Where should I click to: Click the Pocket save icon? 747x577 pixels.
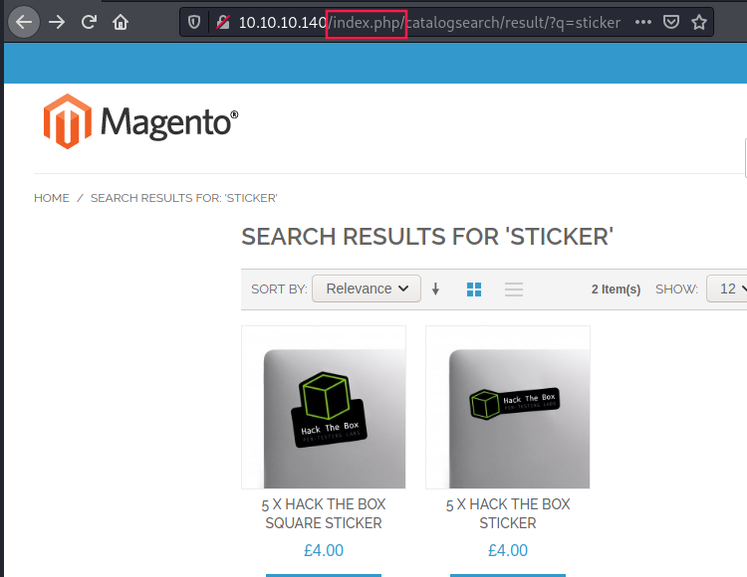click(672, 22)
